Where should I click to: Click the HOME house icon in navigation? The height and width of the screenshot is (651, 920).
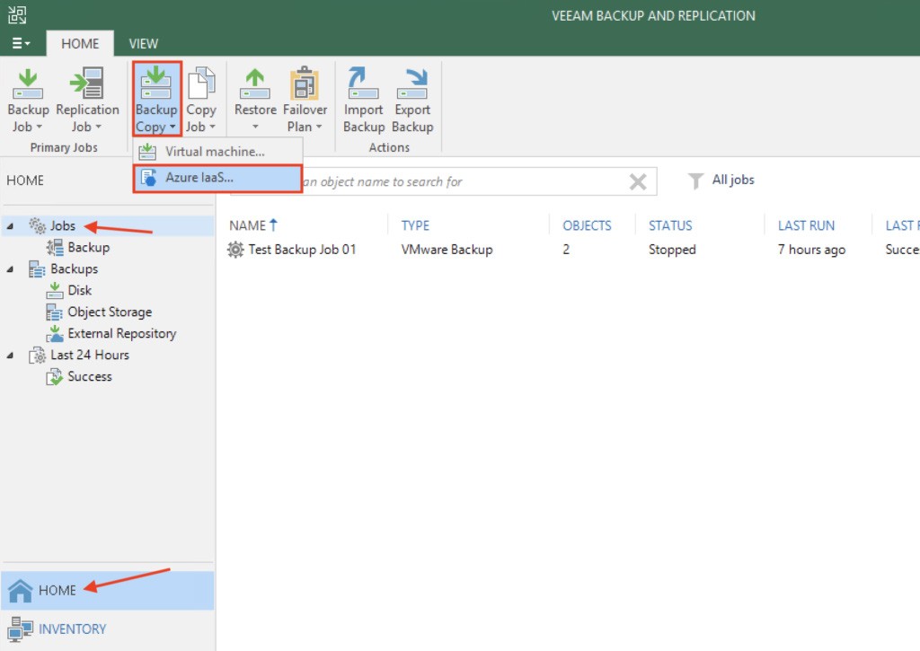click(21, 591)
